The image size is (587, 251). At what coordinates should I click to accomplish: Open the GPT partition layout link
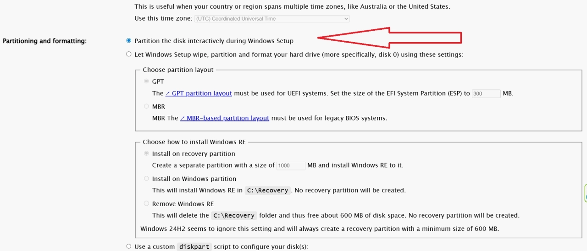pyautogui.click(x=199, y=93)
